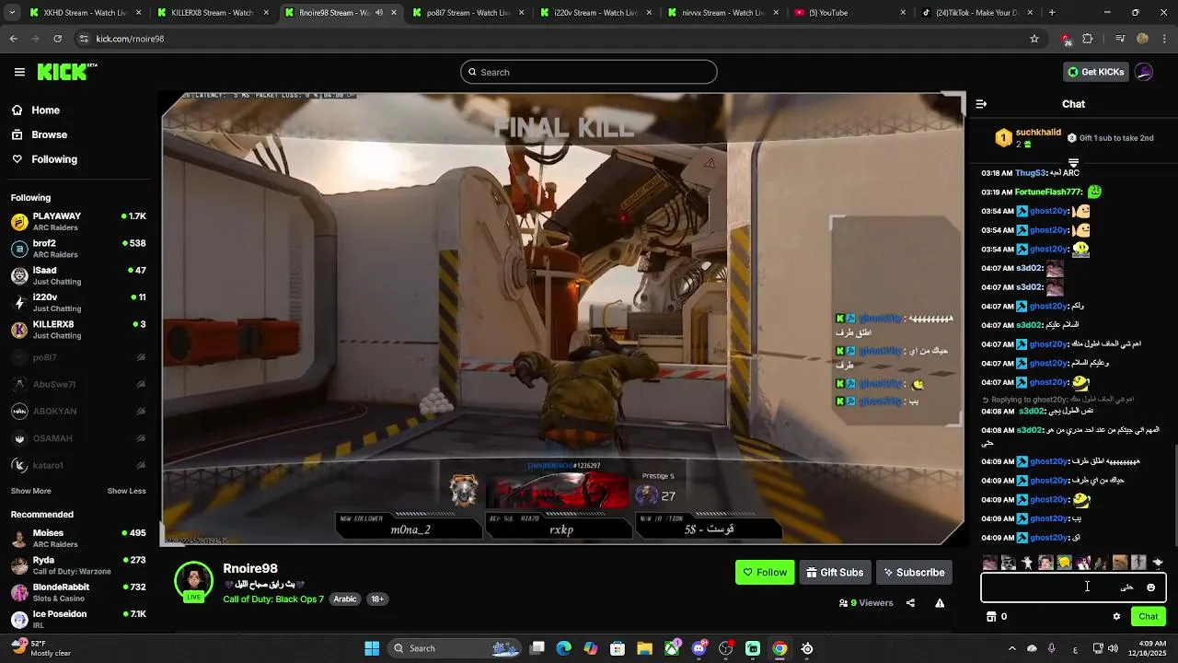Collapse the chat panel arrow icon

(981, 104)
